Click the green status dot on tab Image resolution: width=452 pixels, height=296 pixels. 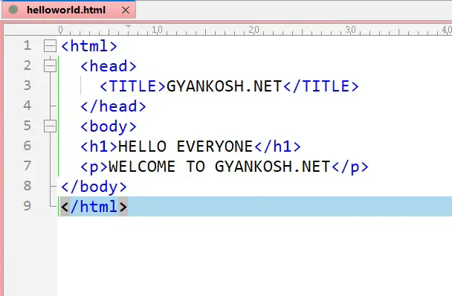[13, 10]
